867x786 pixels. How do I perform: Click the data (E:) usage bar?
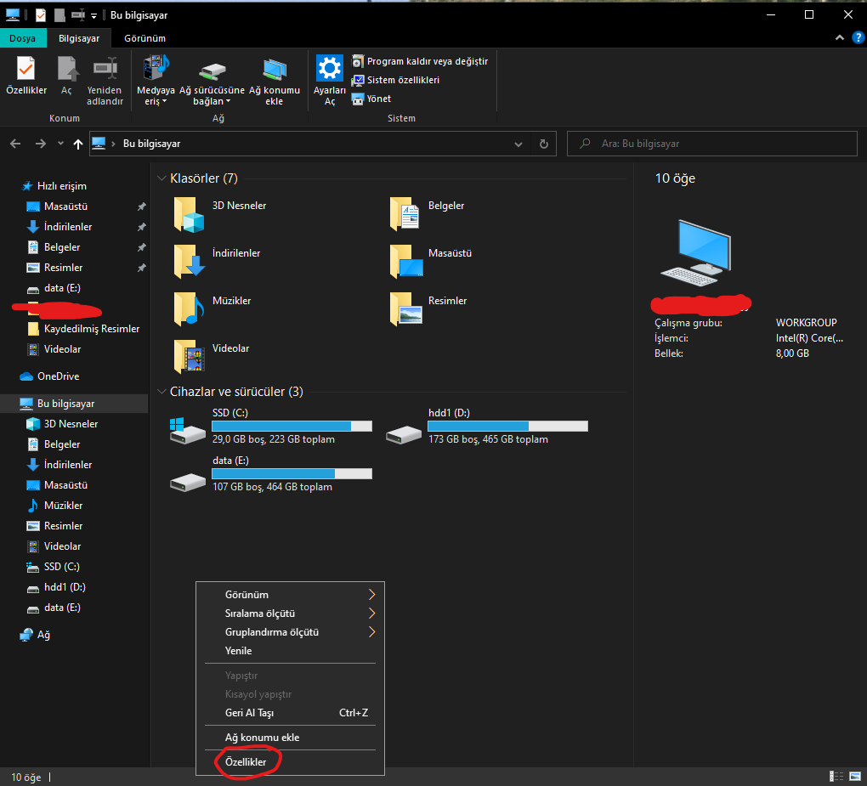[x=292, y=473]
